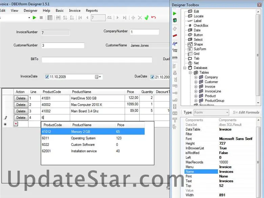This screenshot has width=264, height=198.
Task: Click the red delete bar icon in Toolbox
Action: (175, 36)
